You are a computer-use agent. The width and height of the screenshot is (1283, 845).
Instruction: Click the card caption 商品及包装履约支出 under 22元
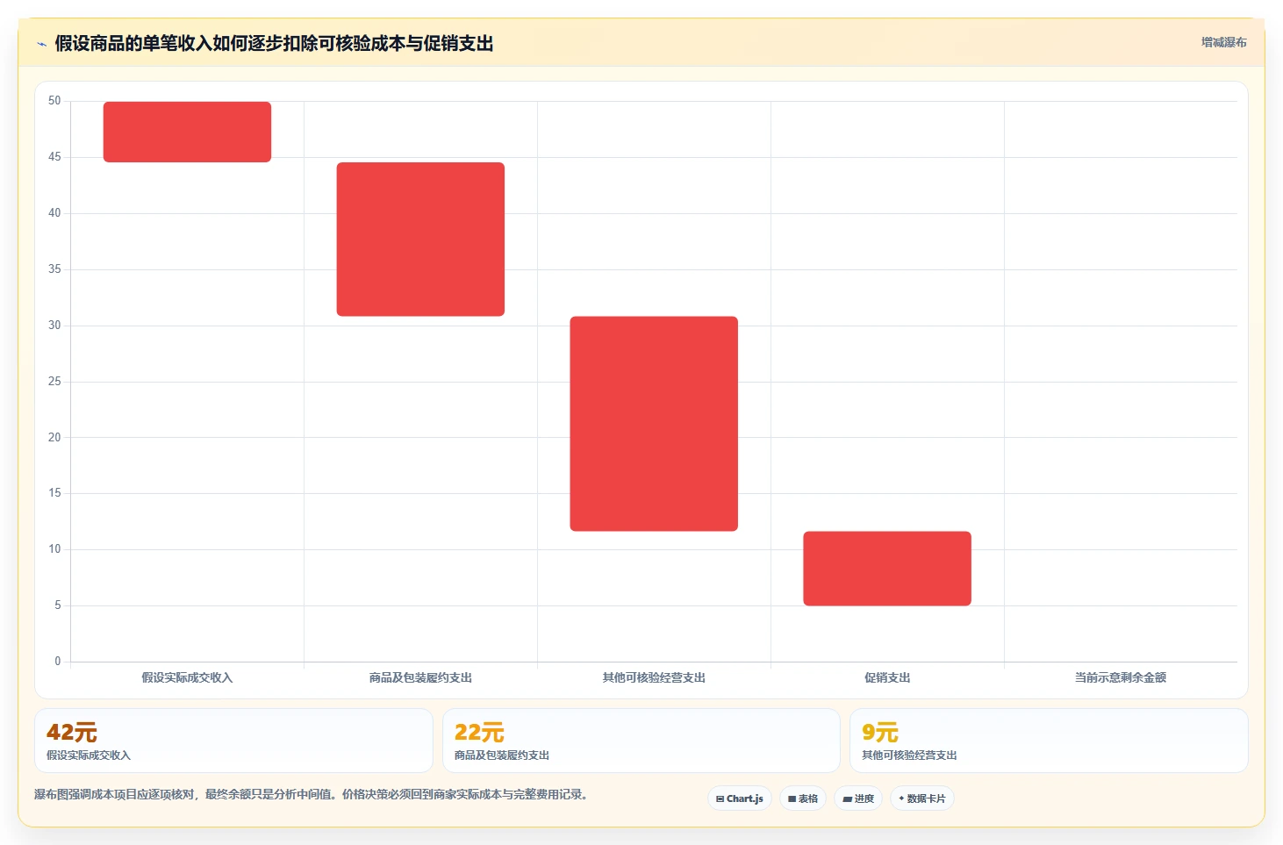click(x=502, y=755)
